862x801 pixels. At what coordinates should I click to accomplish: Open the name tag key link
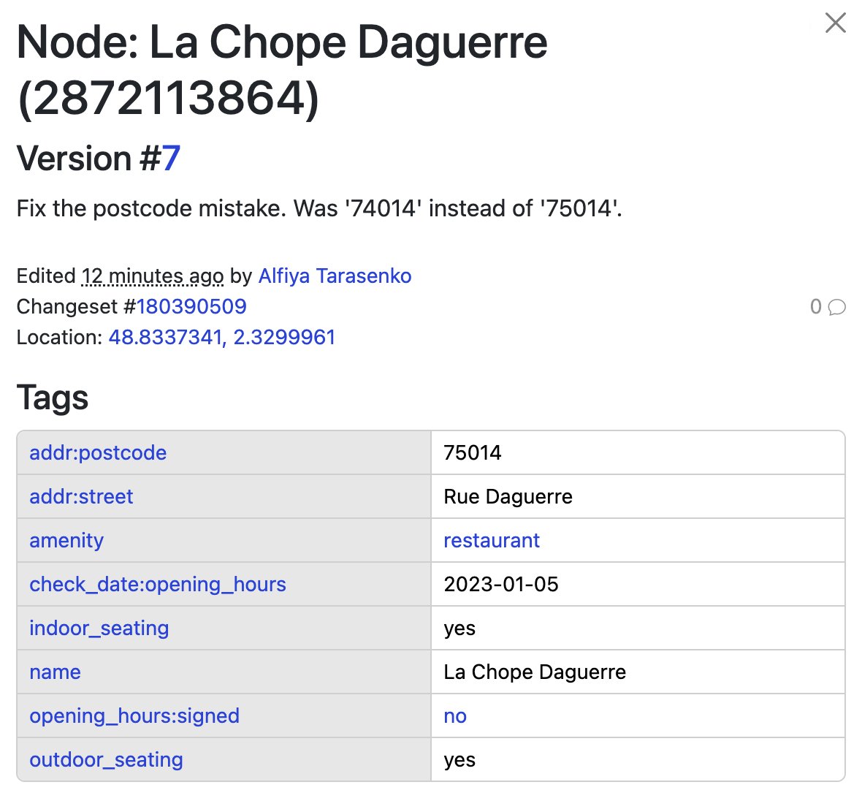[55, 672]
